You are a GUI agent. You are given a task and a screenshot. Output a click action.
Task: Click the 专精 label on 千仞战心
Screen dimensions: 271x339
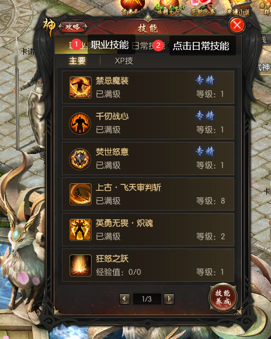pyautogui.click(x=205, y=116)
